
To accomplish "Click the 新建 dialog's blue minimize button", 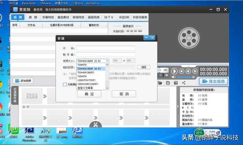I will (x=146, y=38).
